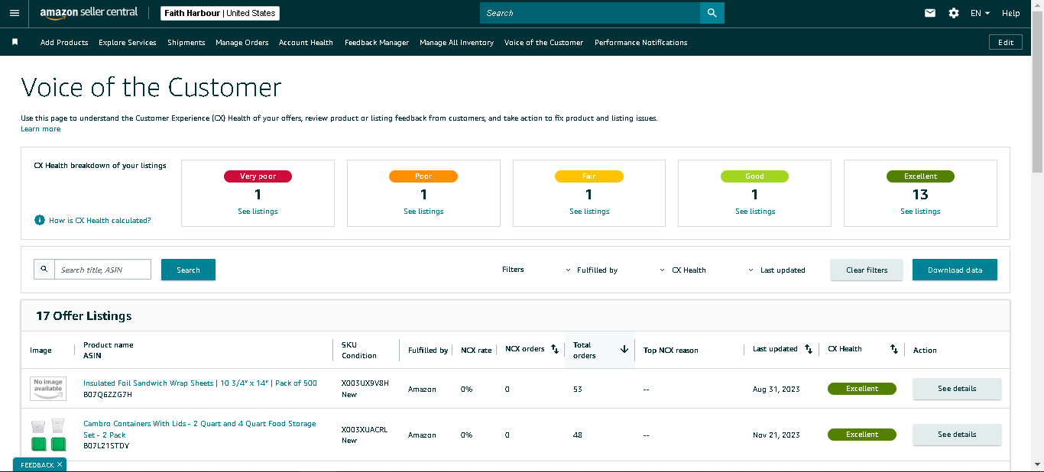The width and height of the screenshot is (1044, 472).
Task: Open the EN language dropdown
Action: pyautogui.click(x=980, y=13)
